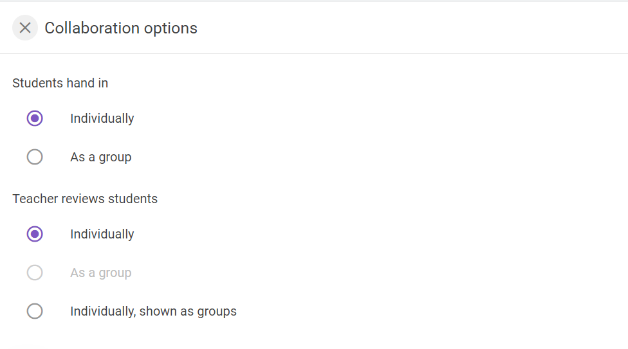Viewport: 628px width, 349px height.
Task: Click the Individually label under Students hand in
Action: [x=102, y=118]
